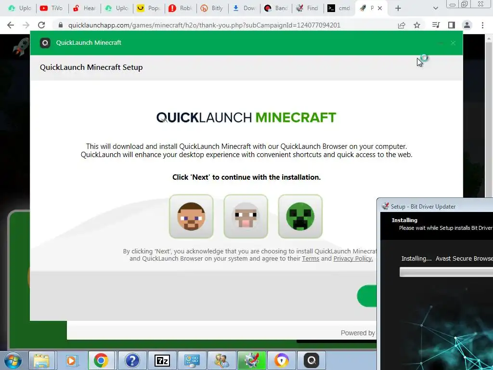This screenshot has height=370, width=493.
Task: Reload the page with the refresh icon
Action: 41,25
